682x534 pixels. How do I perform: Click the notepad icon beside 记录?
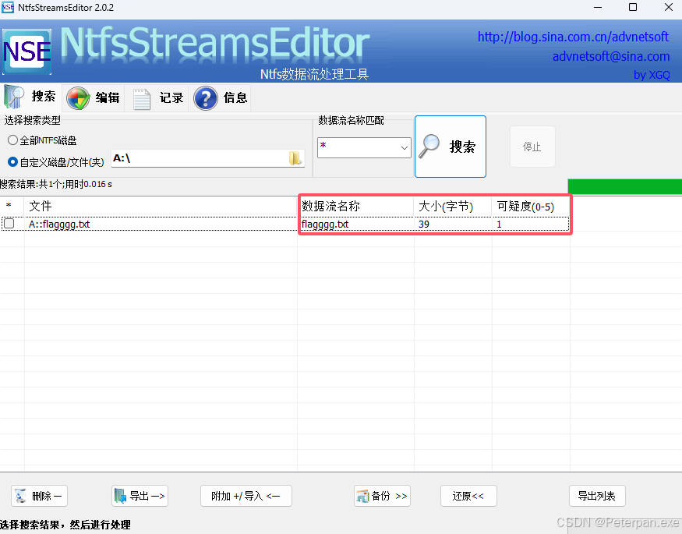[x=141, y=99]
